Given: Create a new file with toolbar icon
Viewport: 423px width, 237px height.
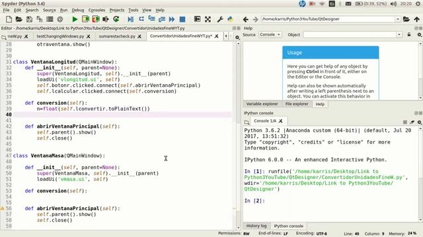Looking at the screenshot, I should 9,19.
